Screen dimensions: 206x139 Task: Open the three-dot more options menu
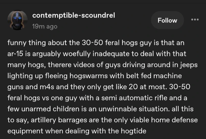click(195, 20)
